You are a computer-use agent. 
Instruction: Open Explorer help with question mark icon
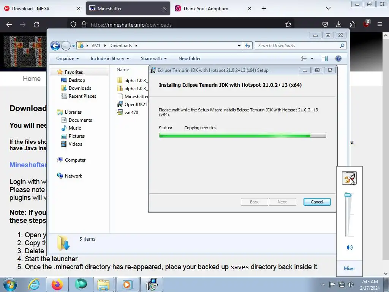338,59
